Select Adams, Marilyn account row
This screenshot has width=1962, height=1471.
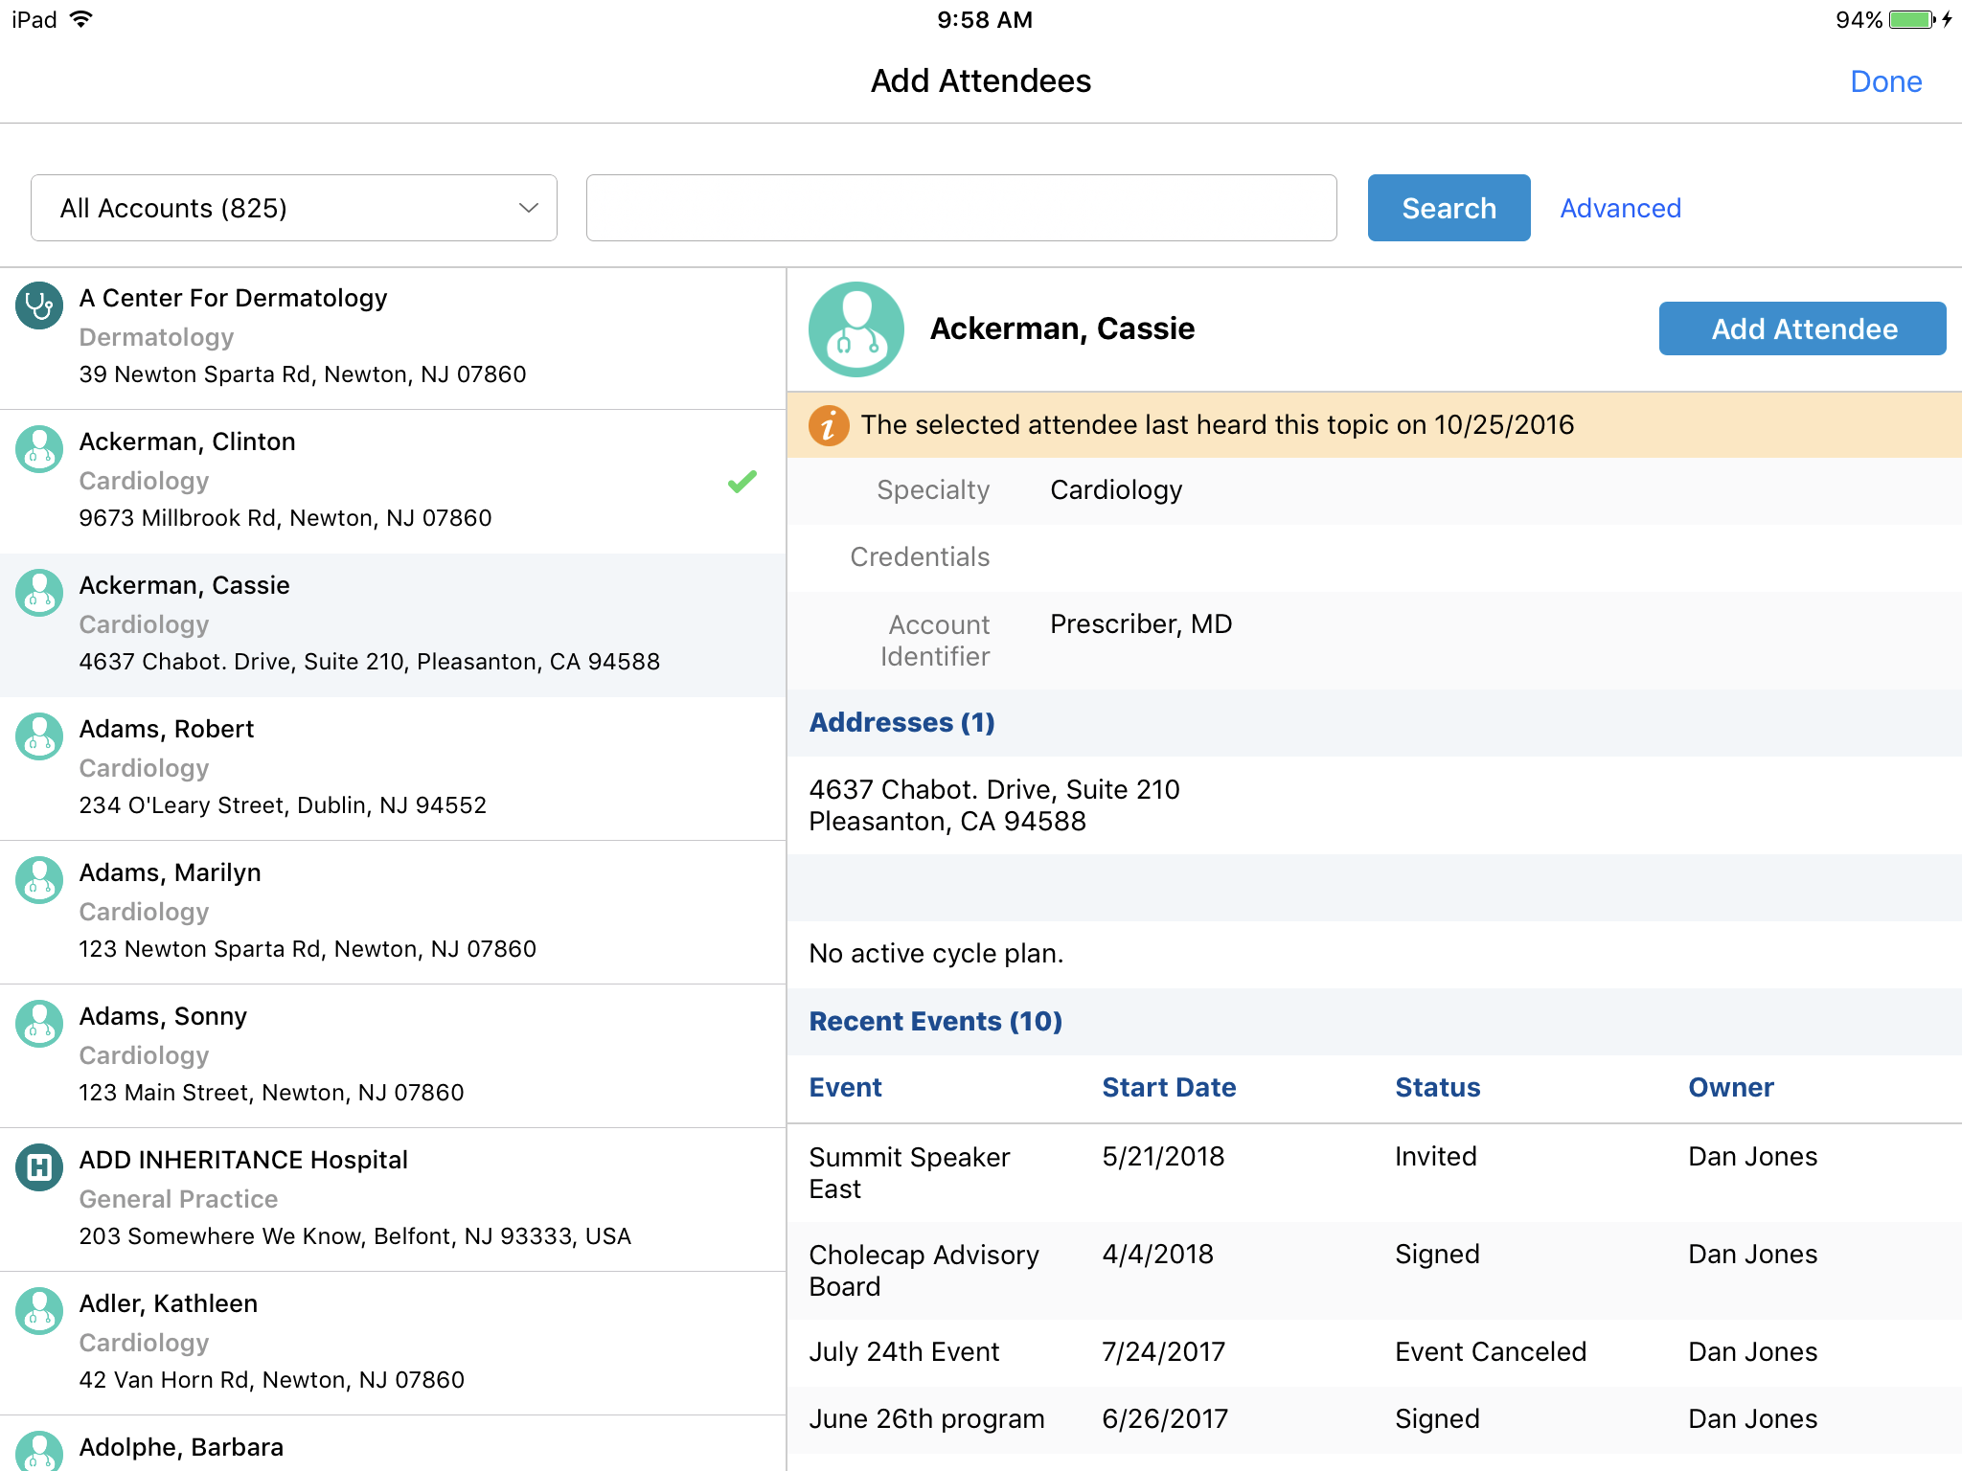coord(393,911)
